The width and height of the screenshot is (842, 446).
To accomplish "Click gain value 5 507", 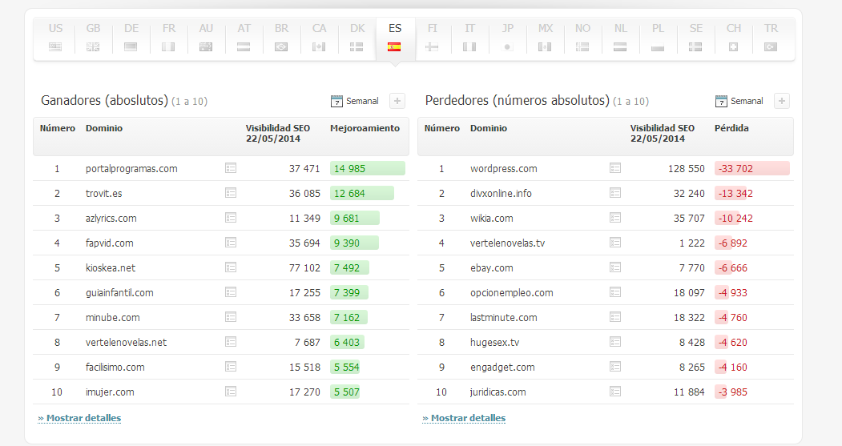I will [x=347, y=392].
